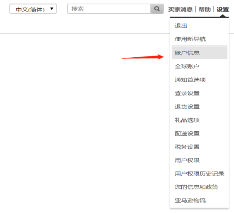234x213 pixels.
Task: Open 通知首选项 notification preferences
Action: (190, 80)
